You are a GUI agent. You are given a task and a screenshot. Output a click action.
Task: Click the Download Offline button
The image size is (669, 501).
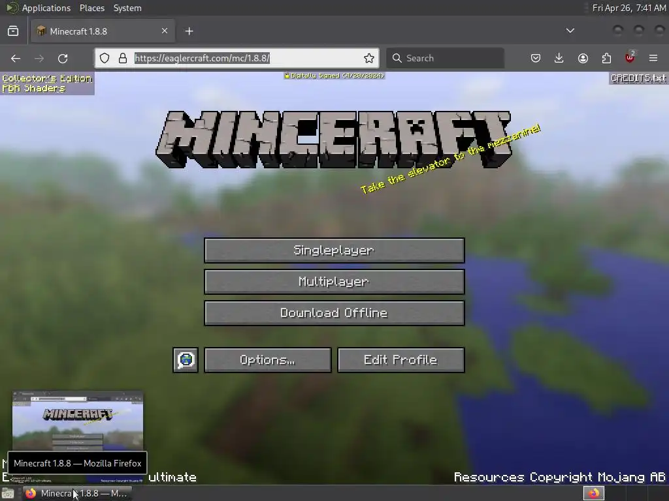[334, 313]
